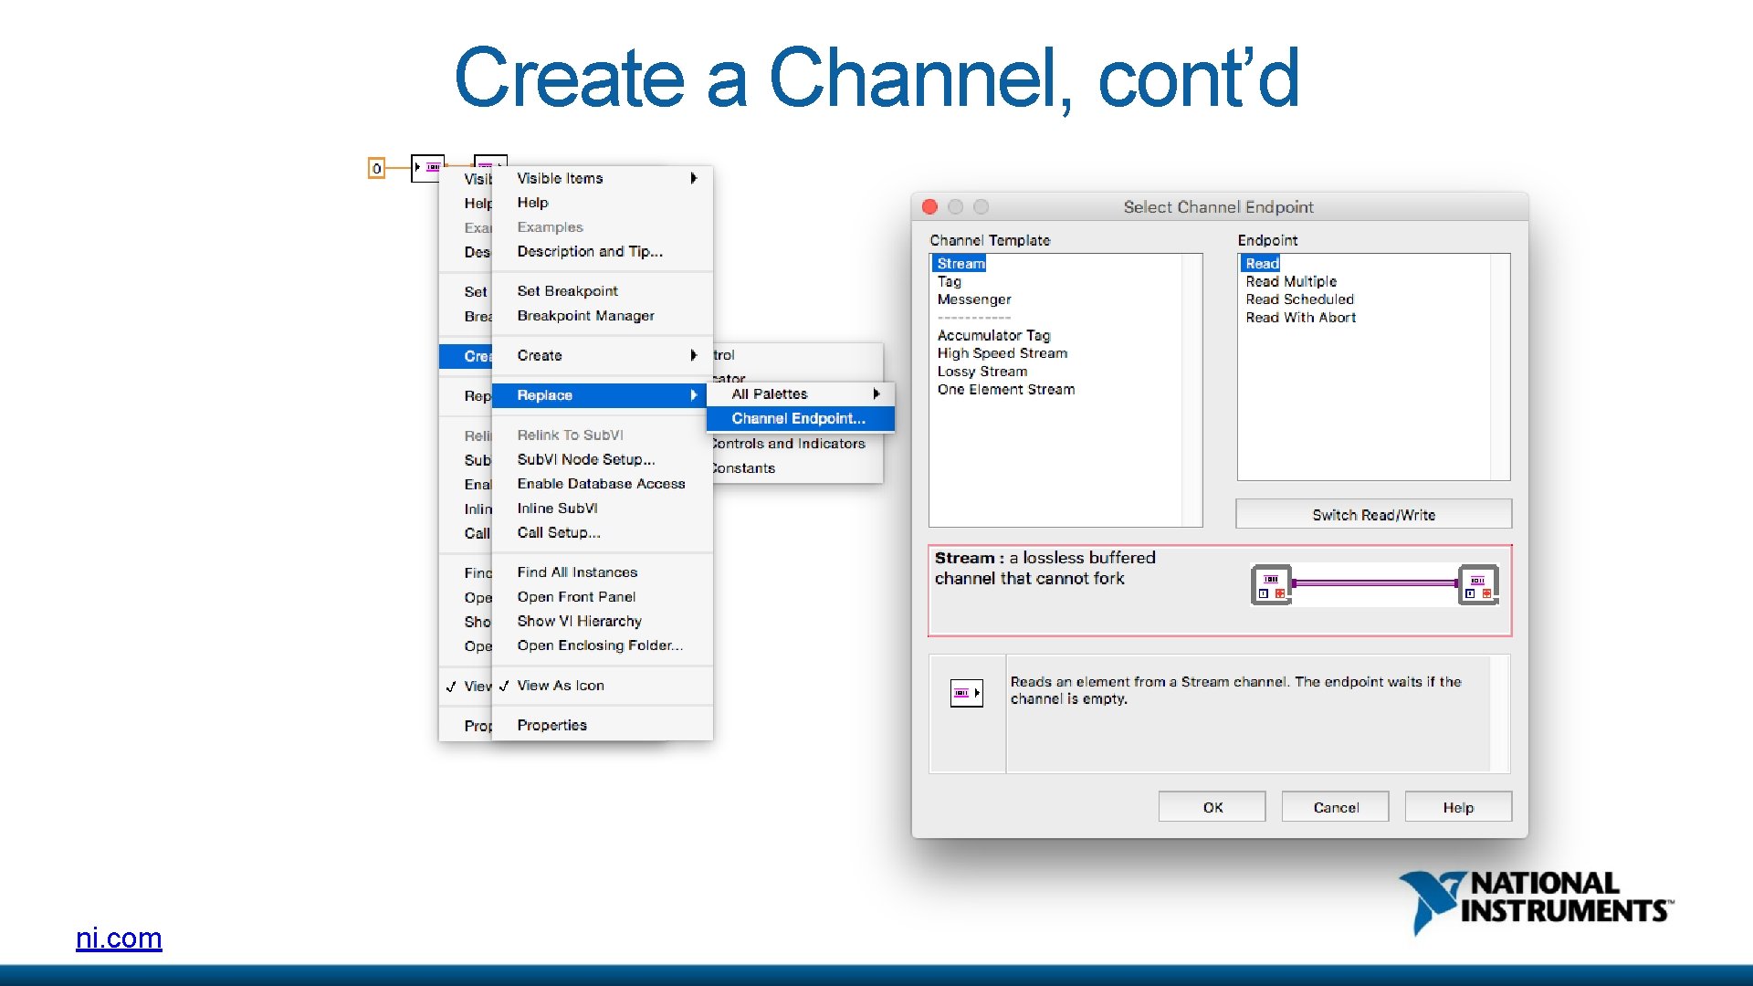The image size is (1753, 986).
Task: Select Read With Abort in the Endpoint list
Action: point(1299,317)
